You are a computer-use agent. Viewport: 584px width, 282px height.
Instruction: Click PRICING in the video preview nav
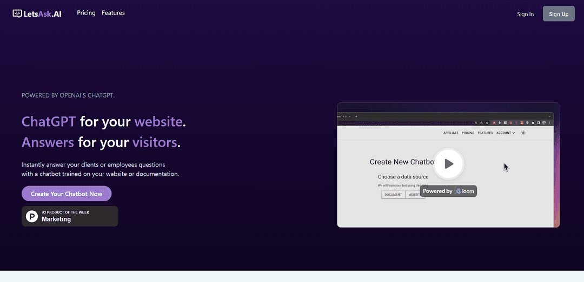[x=468, y=133]
